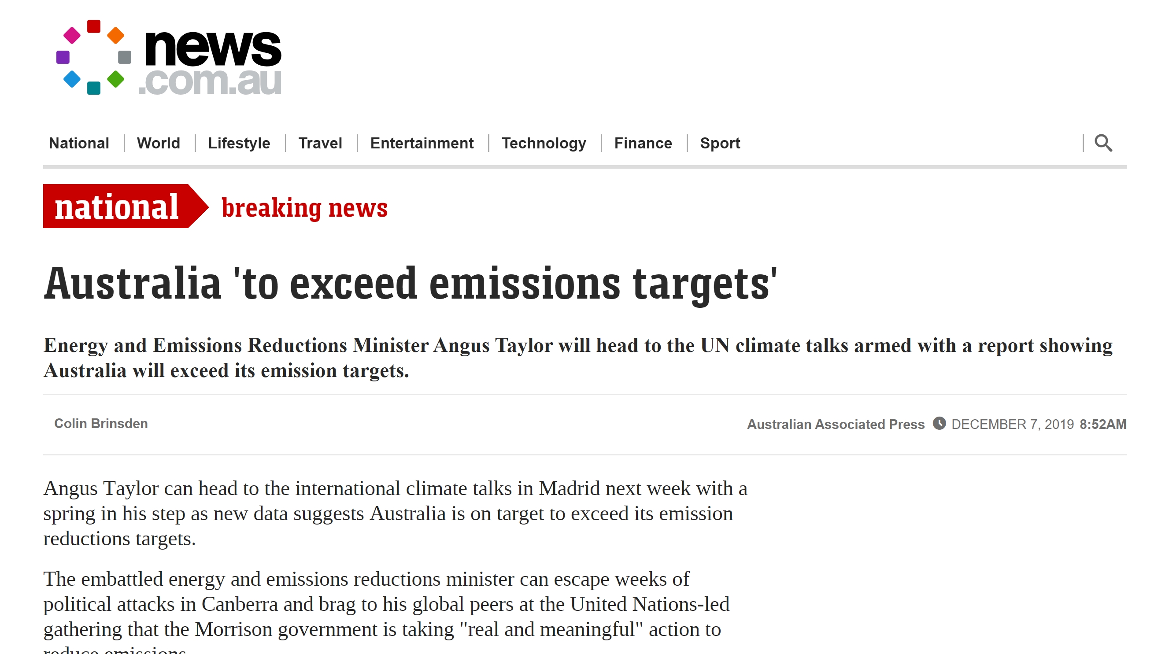Go to the Sport section
Viewport: 1169px width, 654px height.
pos(720,143)
